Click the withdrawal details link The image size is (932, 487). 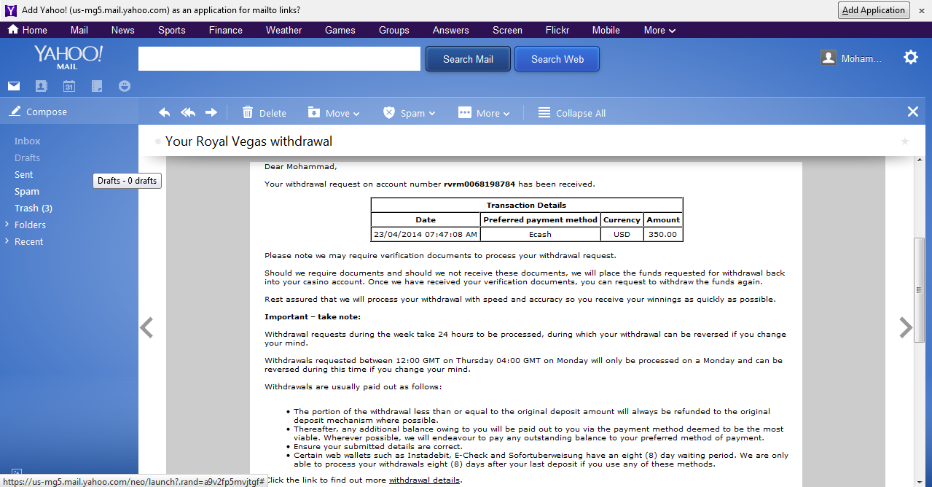[x=424, y=480]
